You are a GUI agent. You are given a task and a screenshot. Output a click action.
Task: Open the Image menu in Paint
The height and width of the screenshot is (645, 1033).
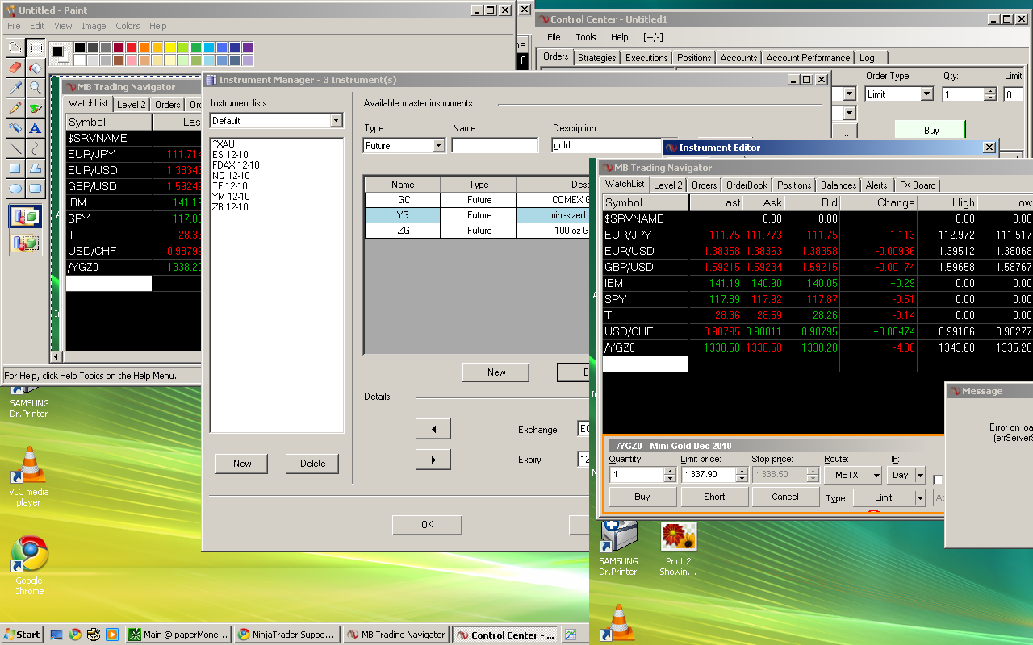(94, 26)
